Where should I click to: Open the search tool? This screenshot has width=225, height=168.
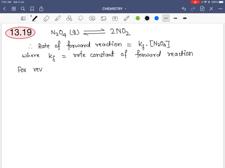click(x=23, y=9)
